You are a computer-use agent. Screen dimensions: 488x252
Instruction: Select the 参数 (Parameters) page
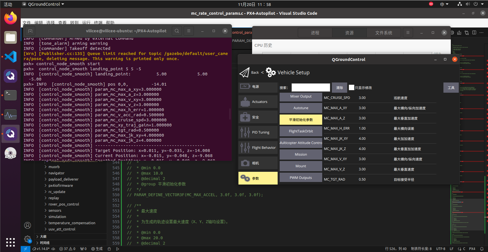pyautogui.click(x=258, y=178)
